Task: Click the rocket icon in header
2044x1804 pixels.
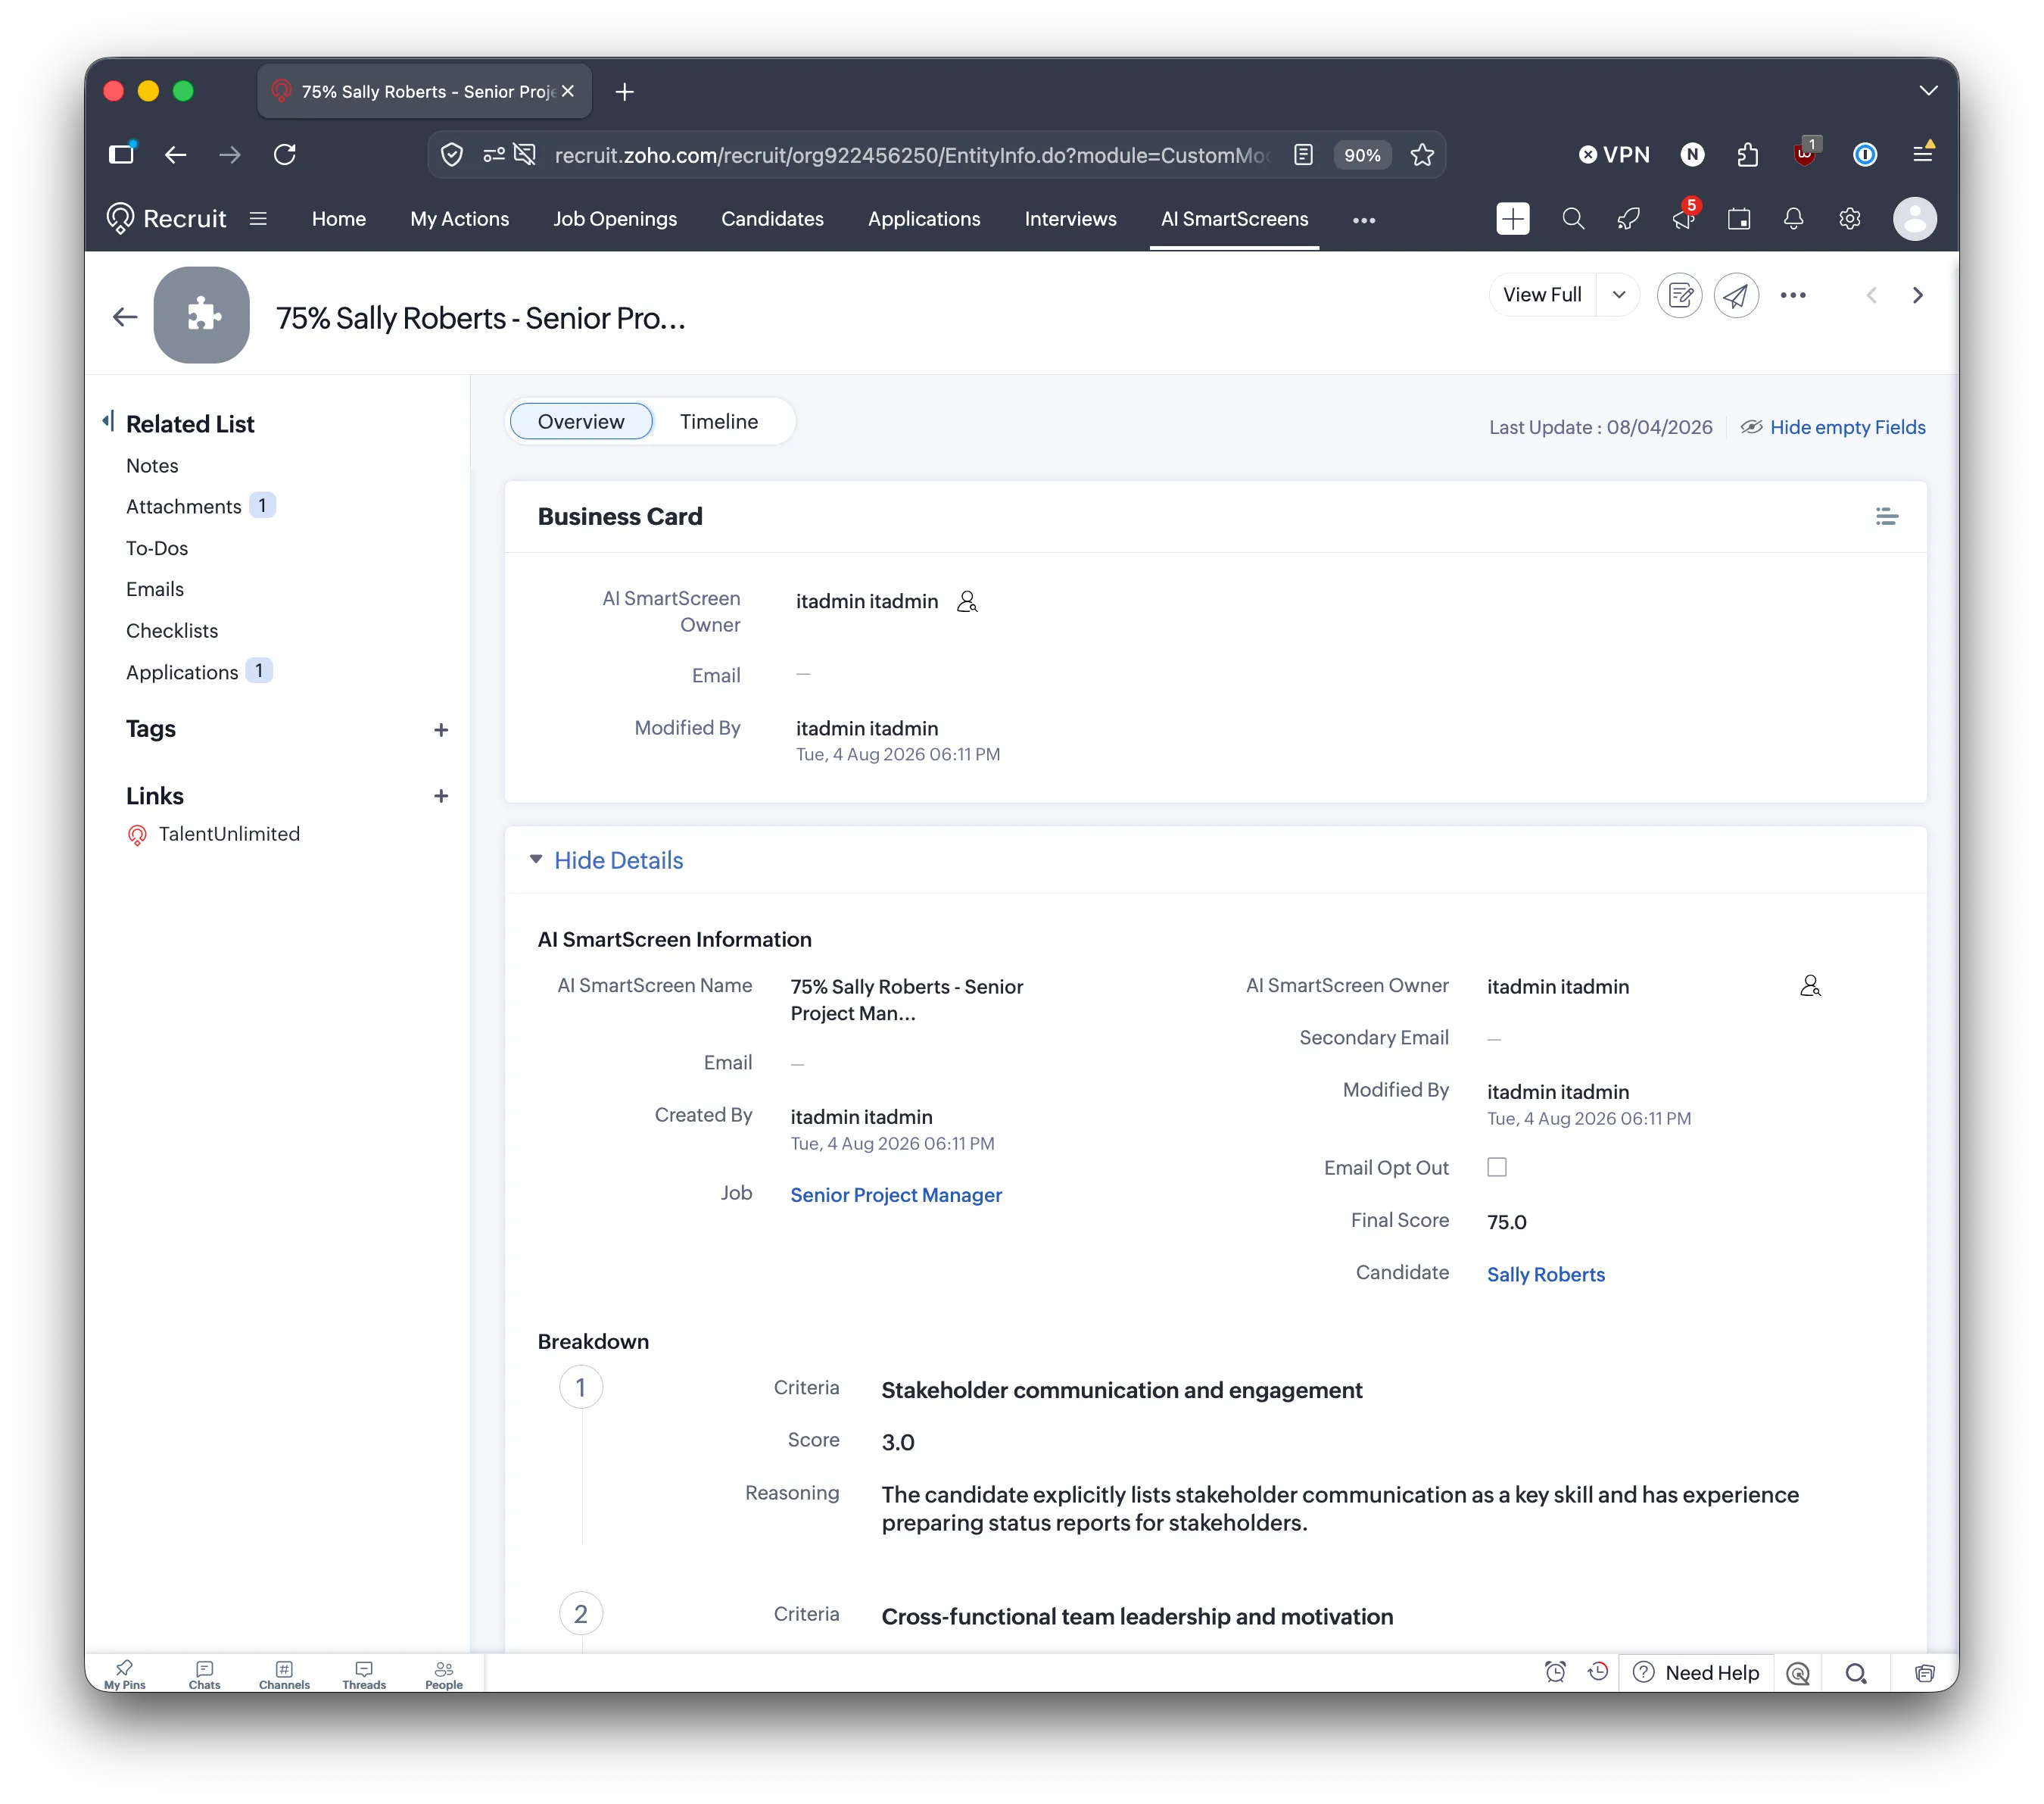Action: pyautogui.click(x=1629, y=218)
